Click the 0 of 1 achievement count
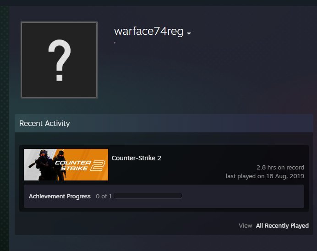Screen dimensions: 317x251 (104, 196)
